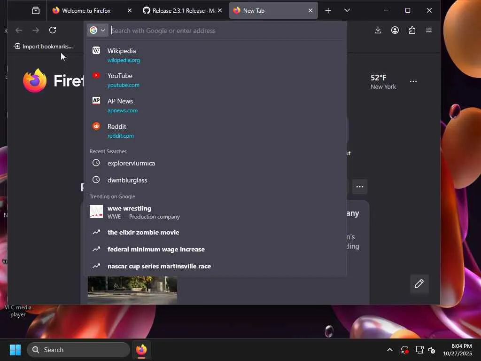Select recent search explorervlurmica
481x361 pixels.
coord(215,163)
